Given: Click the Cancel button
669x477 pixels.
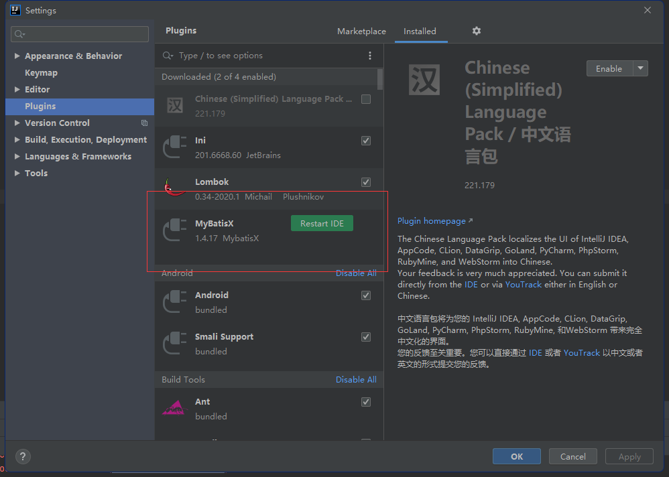Looking at the screenshot, I should 573,456.
